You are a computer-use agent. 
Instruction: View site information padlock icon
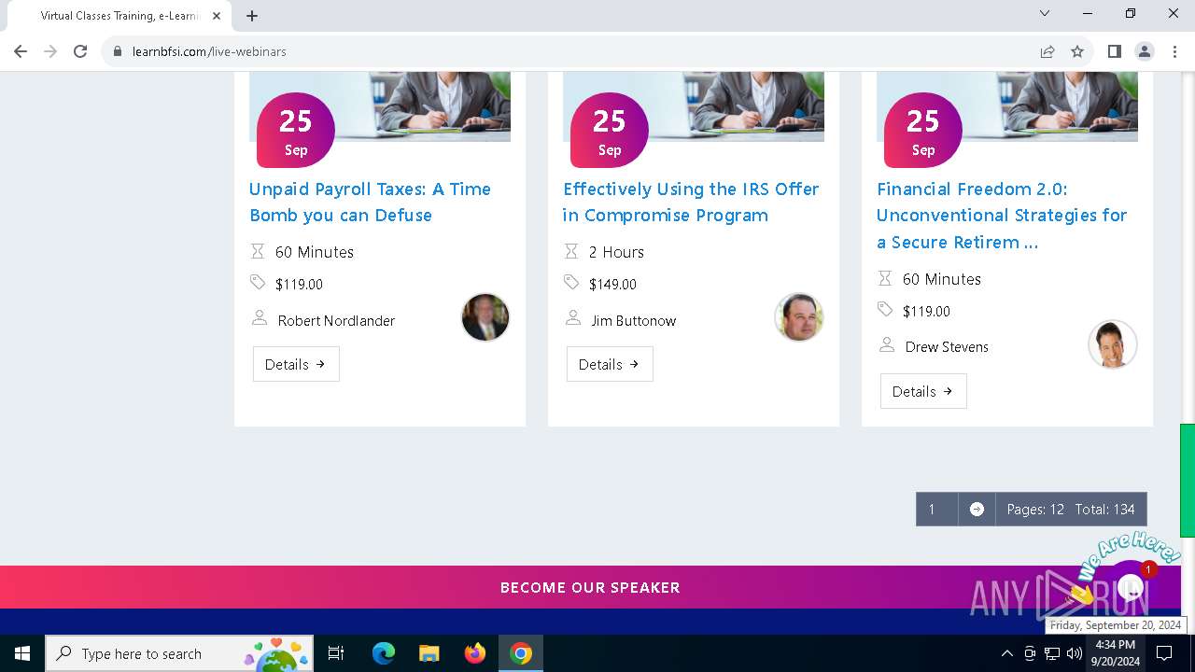click(x=118, y=51)
